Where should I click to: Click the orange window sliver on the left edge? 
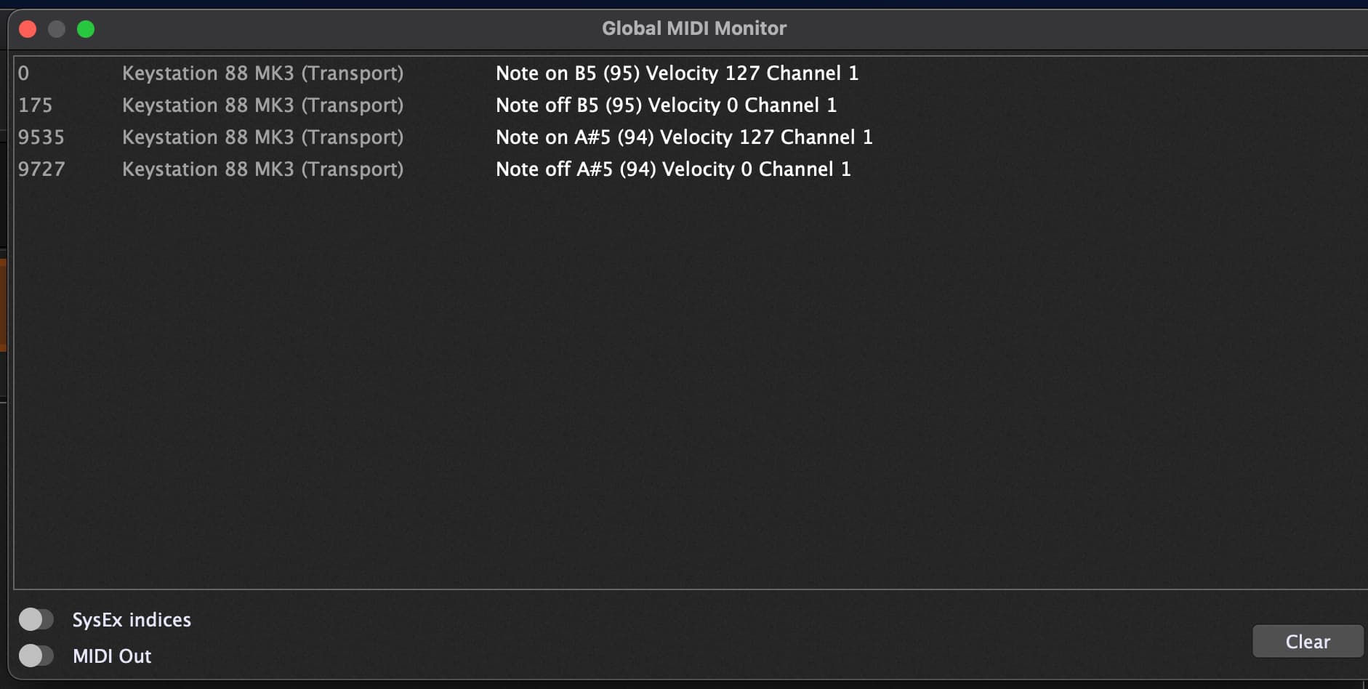coord(3,305)
